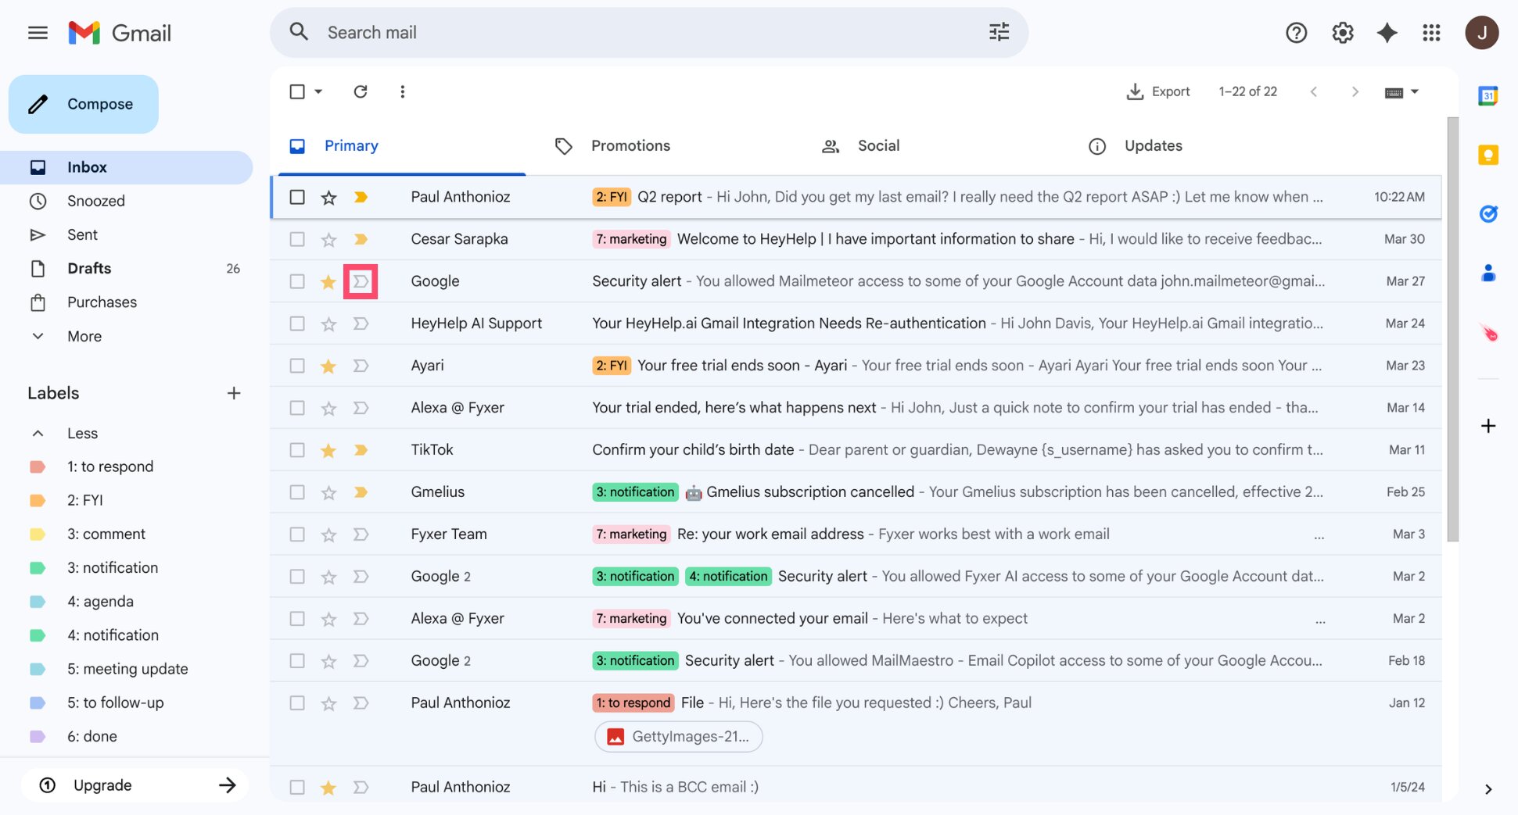Viewport: 1518px width, 815px height.
Task: Toggle importance marker on Gmelius email
Action: tap(361, 492)
